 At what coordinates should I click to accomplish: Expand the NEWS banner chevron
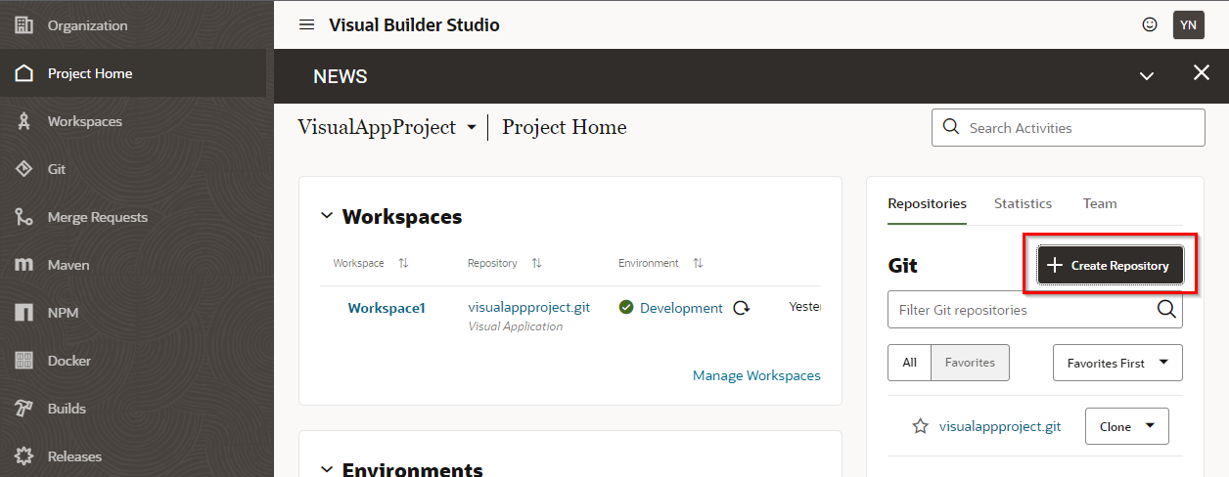1147,76
